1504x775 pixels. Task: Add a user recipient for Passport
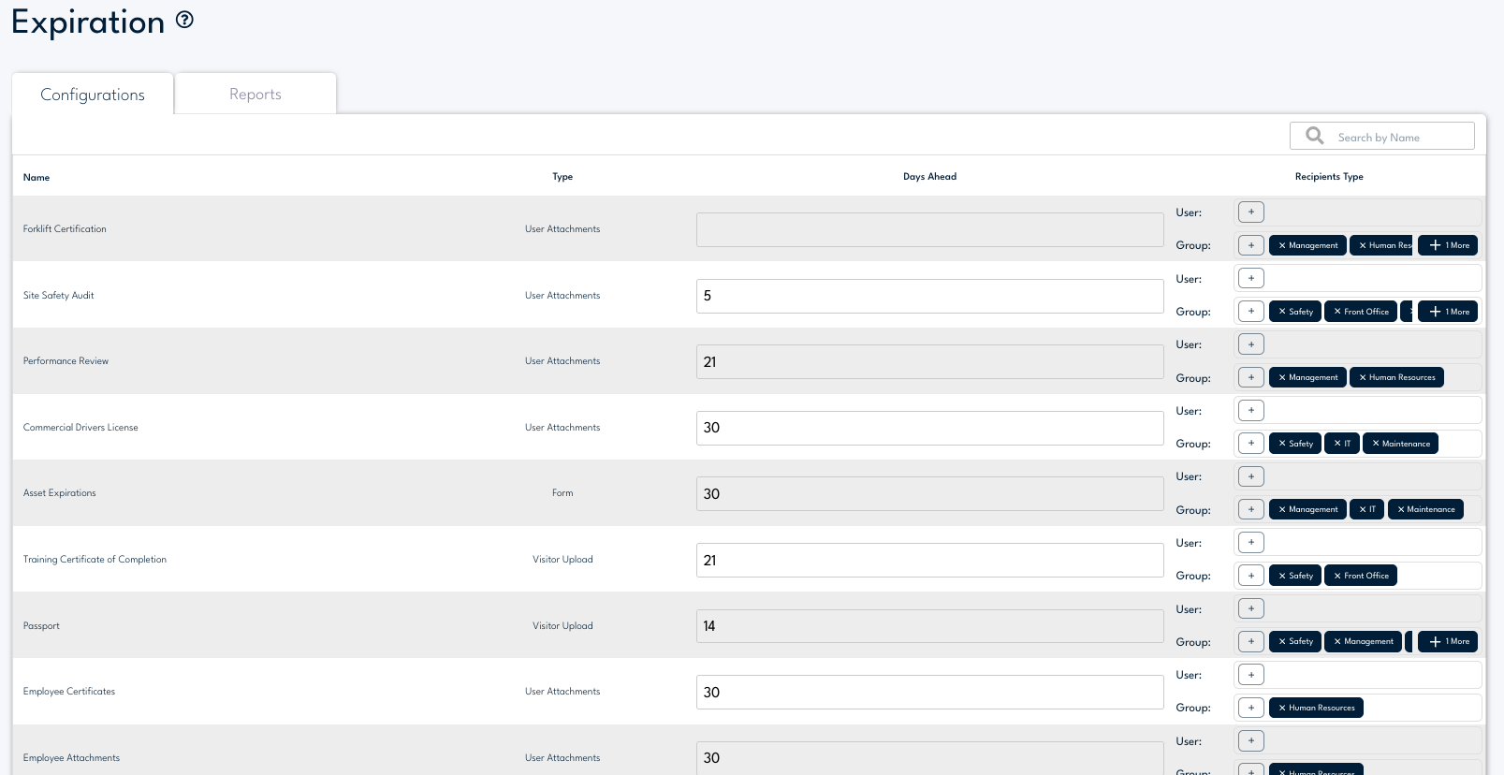[x=1250, y=609]
